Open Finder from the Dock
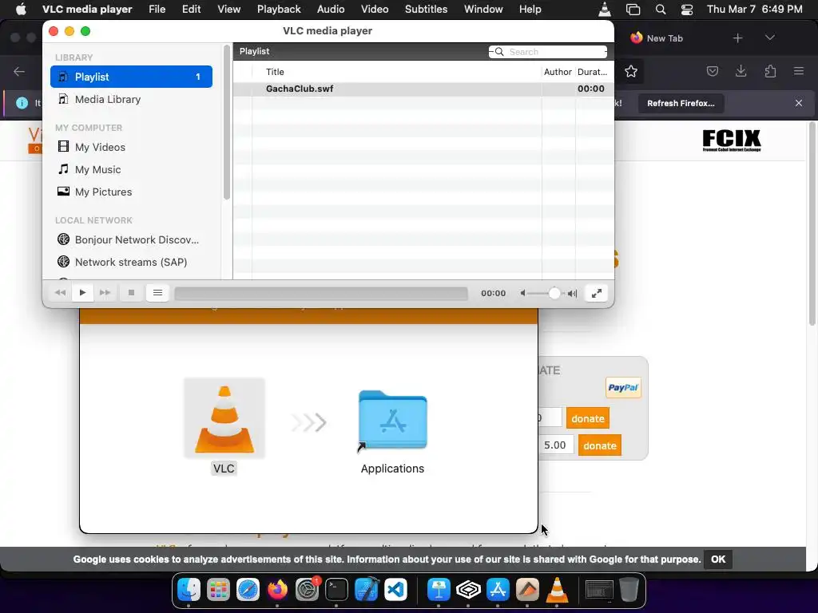 [189, 590]
